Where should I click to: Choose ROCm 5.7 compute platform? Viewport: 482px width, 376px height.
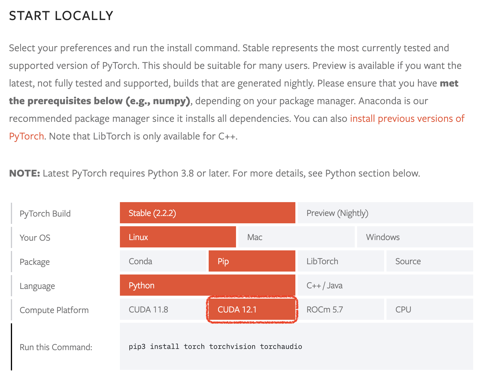point(341,309)
